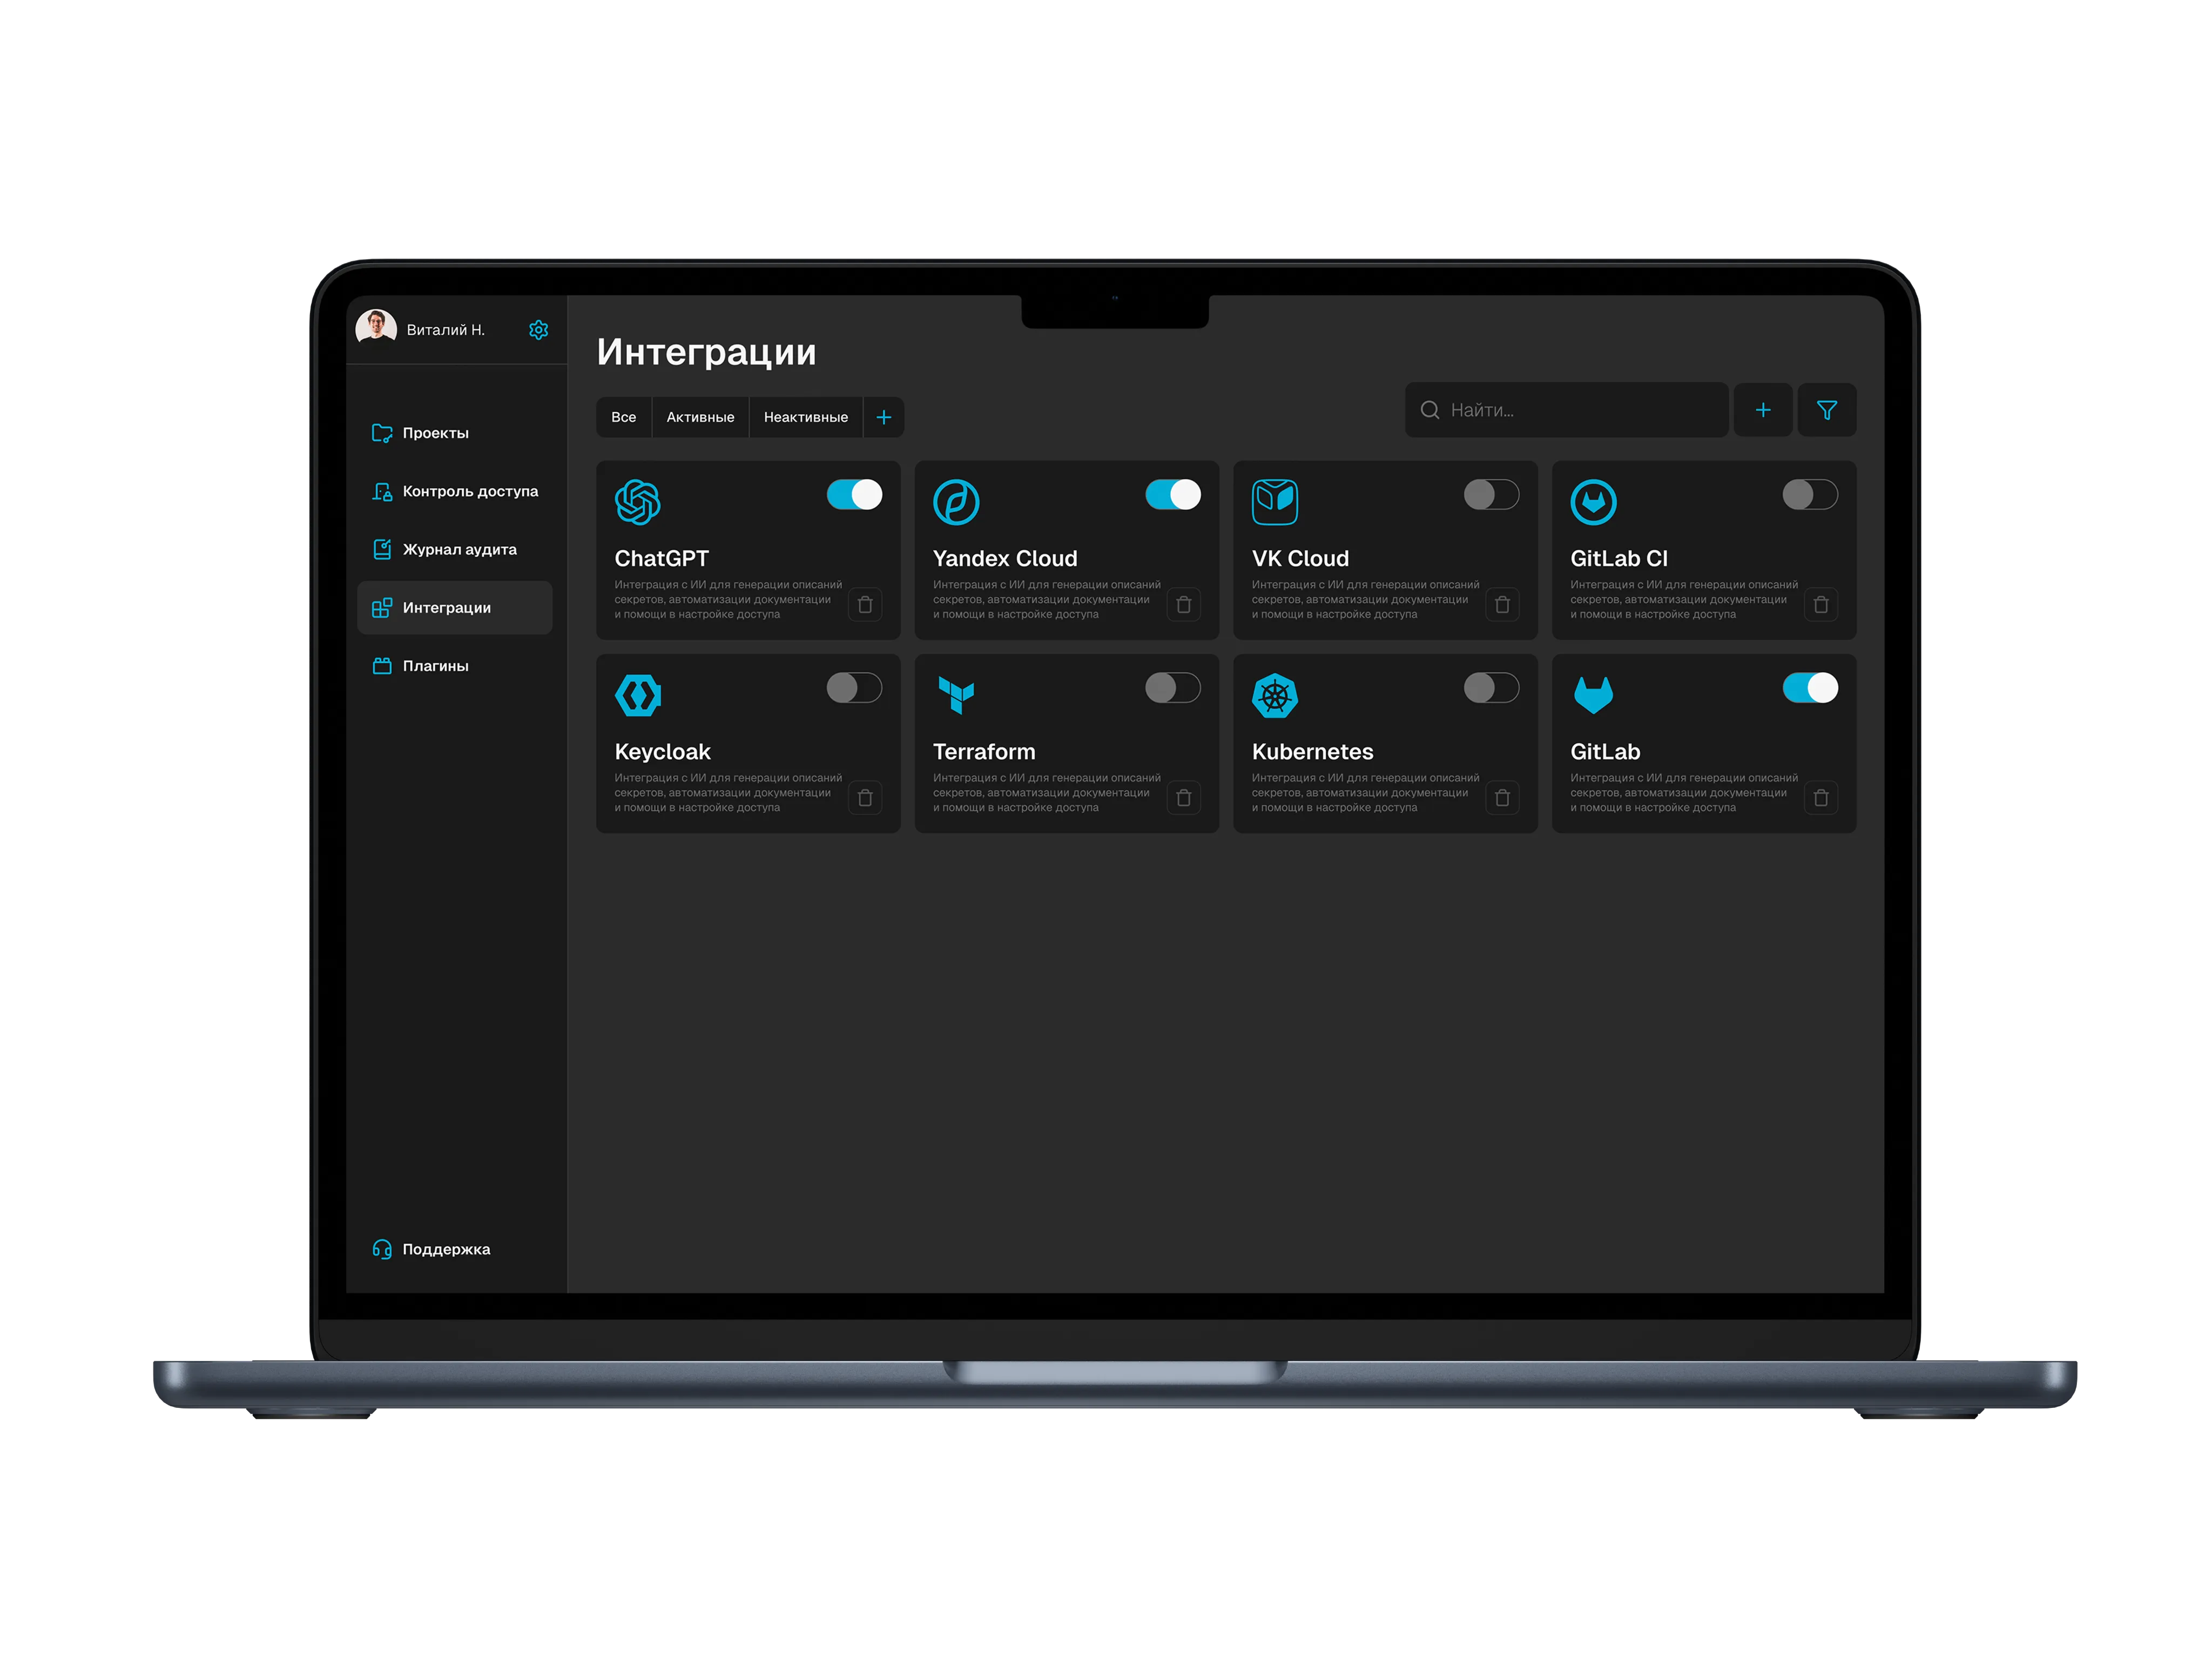
Task: Open the filter funnel button
Action: pos(1827,410)
